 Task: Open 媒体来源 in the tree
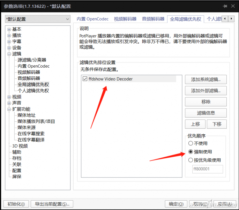coord(27,128)
